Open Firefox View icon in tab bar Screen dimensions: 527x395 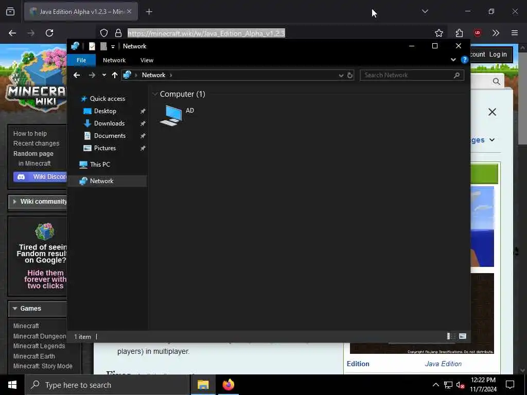click(10, 12)
